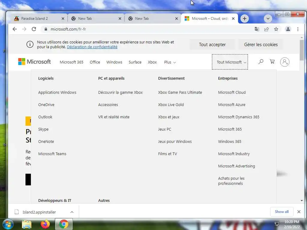Open Films et TV link
The width and height of the screenshot is (307, 230).
(167, 154)
